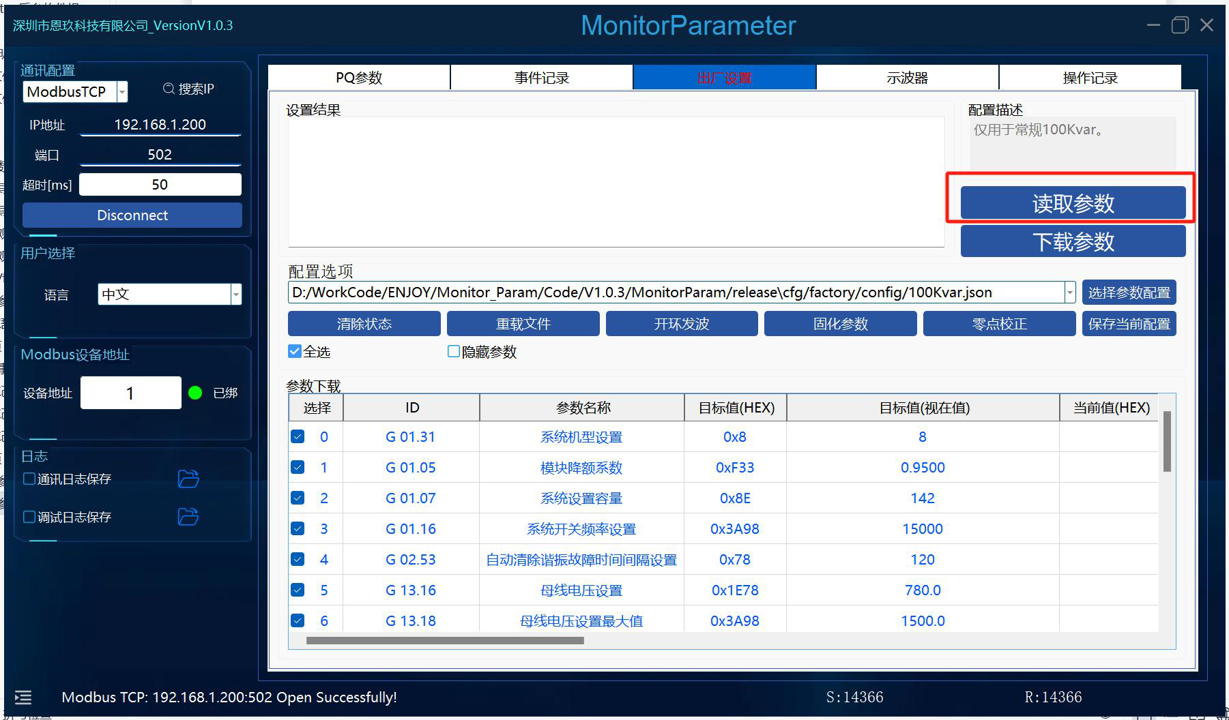
Task: Click the 重载文件 button
Action: (523, 324)
